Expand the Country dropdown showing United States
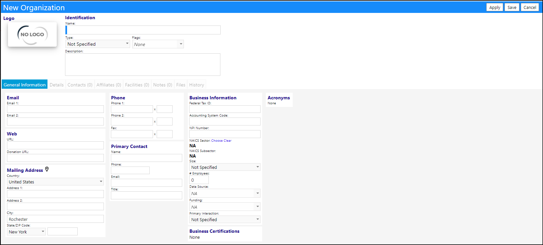This screenshot has width=543, height=245. [x=55, y=182]
